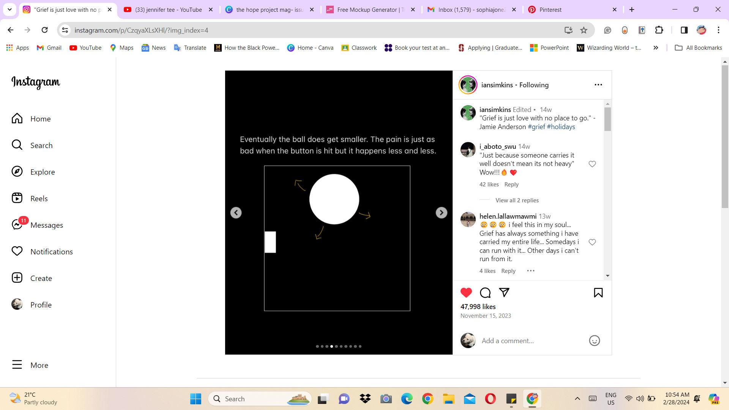The width and height of the screenshot is (729, 410).
Task: Open Messages with 11 unread badge
Action: (17, 225)
